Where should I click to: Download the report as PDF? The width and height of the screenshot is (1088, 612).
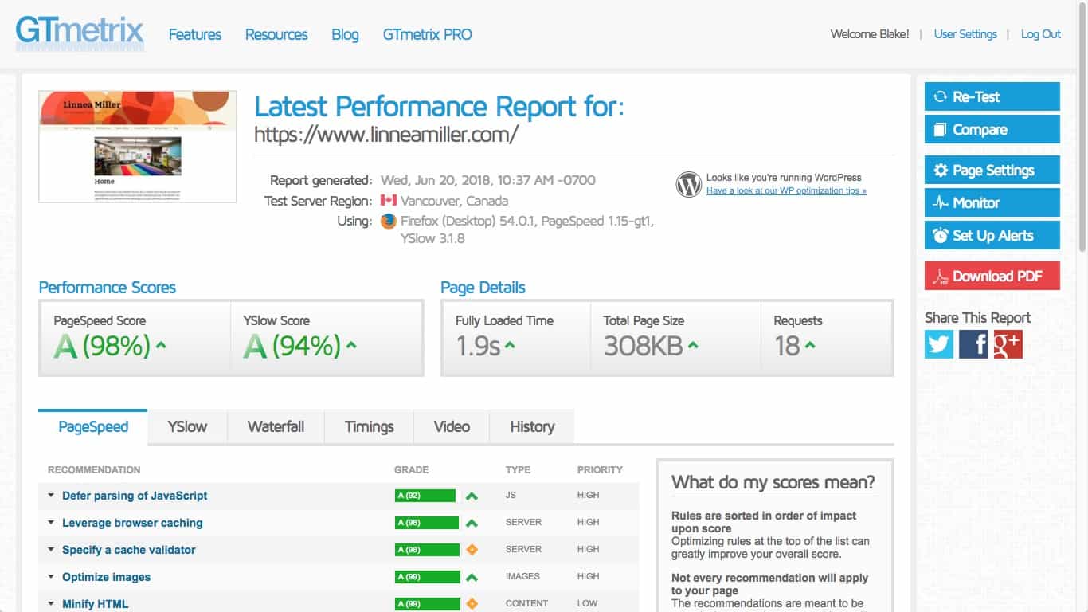click(x=992, y=276)
